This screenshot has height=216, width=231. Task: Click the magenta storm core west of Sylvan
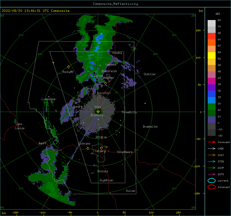point(91,74)
